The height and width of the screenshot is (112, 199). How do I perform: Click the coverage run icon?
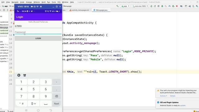[166, 6]
